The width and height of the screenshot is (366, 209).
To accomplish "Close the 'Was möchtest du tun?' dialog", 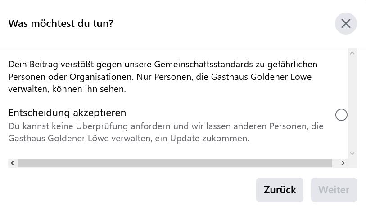I will pos(346,23).
